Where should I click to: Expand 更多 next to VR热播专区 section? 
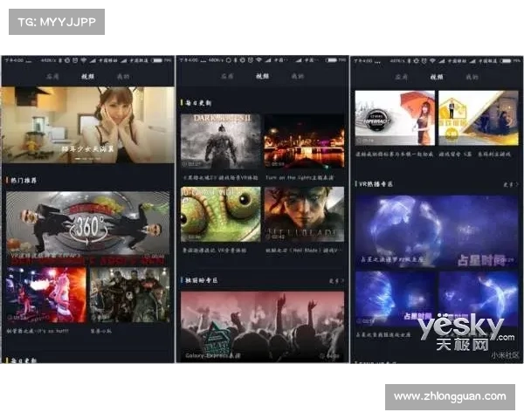tap(510, 184)
